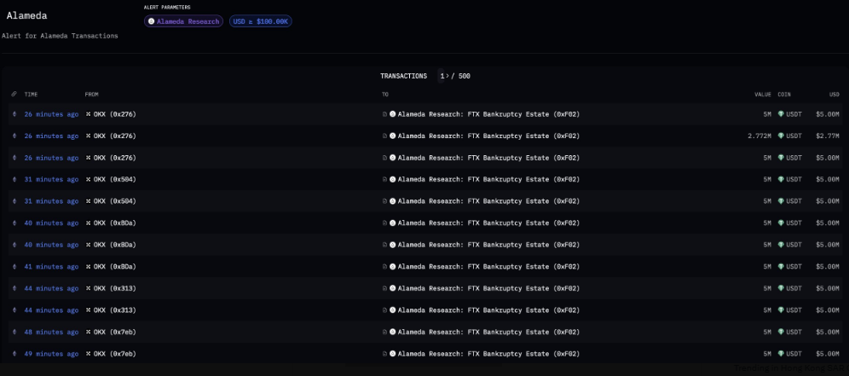This screenshot has height=376, width=849.
Task: Click the contract document icon in the 2.772M row
Action: point(385,136)
